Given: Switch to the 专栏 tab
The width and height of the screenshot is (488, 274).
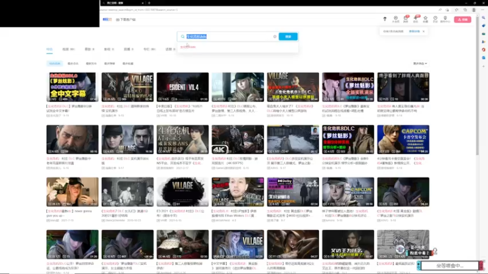Looking at the screenshot, I should (x=149, y=49).
